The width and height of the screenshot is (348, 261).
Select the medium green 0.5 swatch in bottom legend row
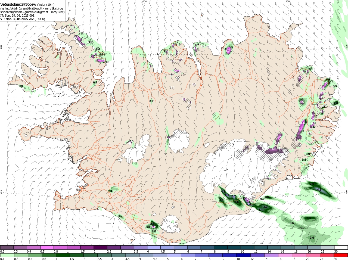[35, 255]
